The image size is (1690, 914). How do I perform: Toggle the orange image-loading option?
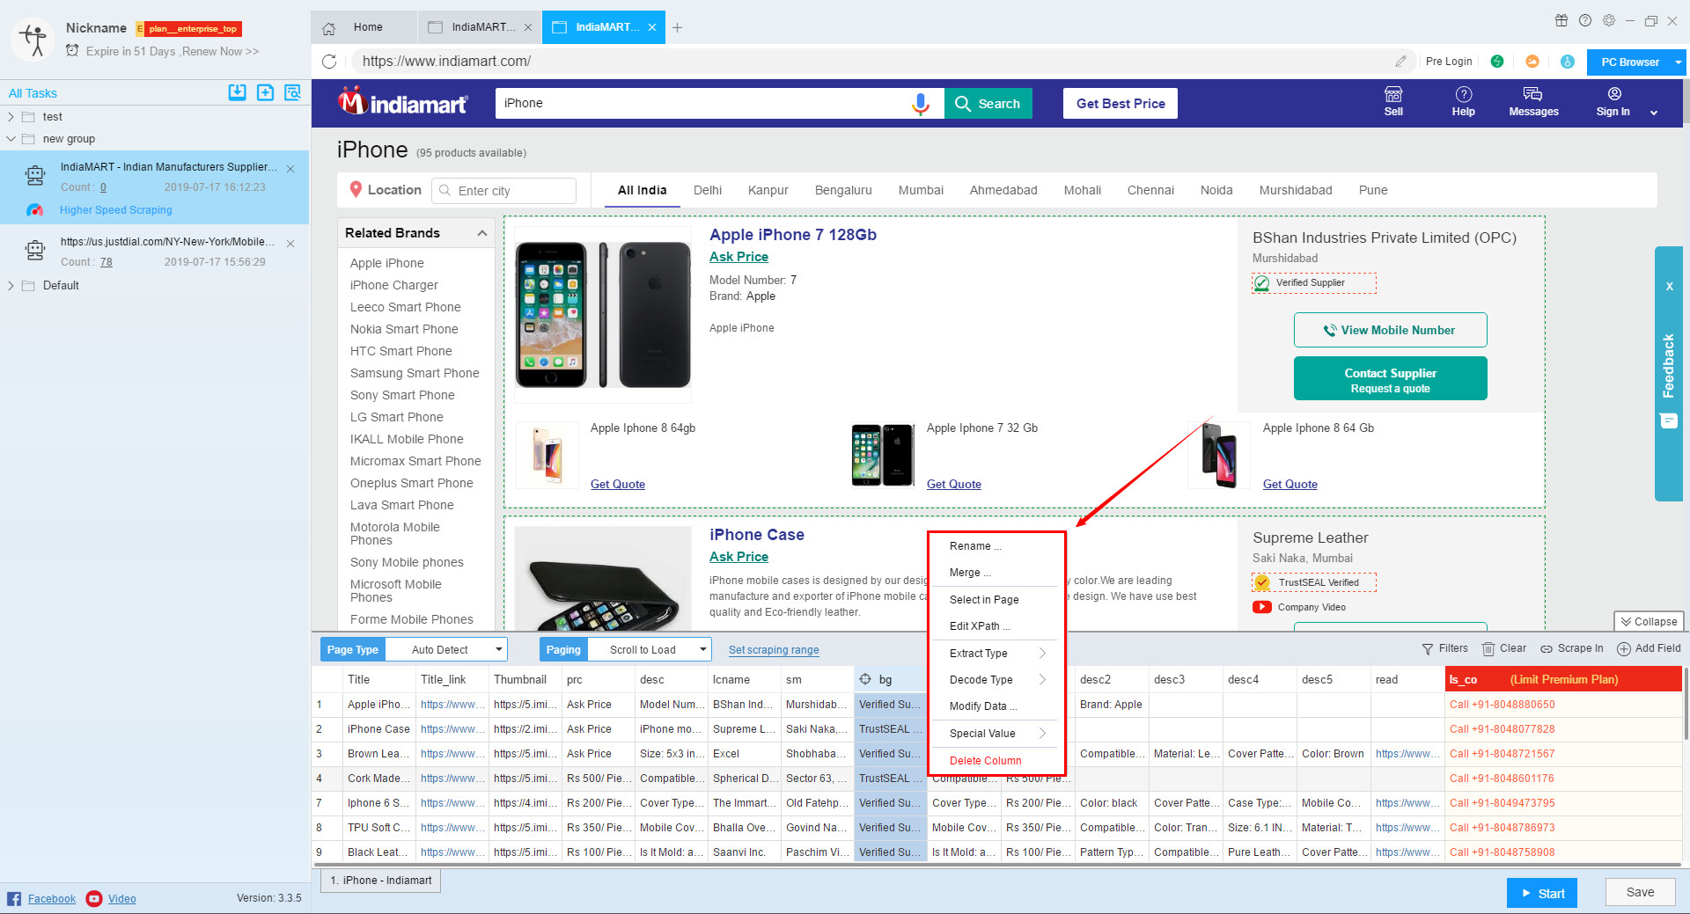pos(1532,62)
